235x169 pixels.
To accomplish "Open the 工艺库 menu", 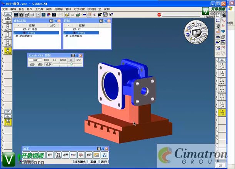I will click(x=39, y=9).
